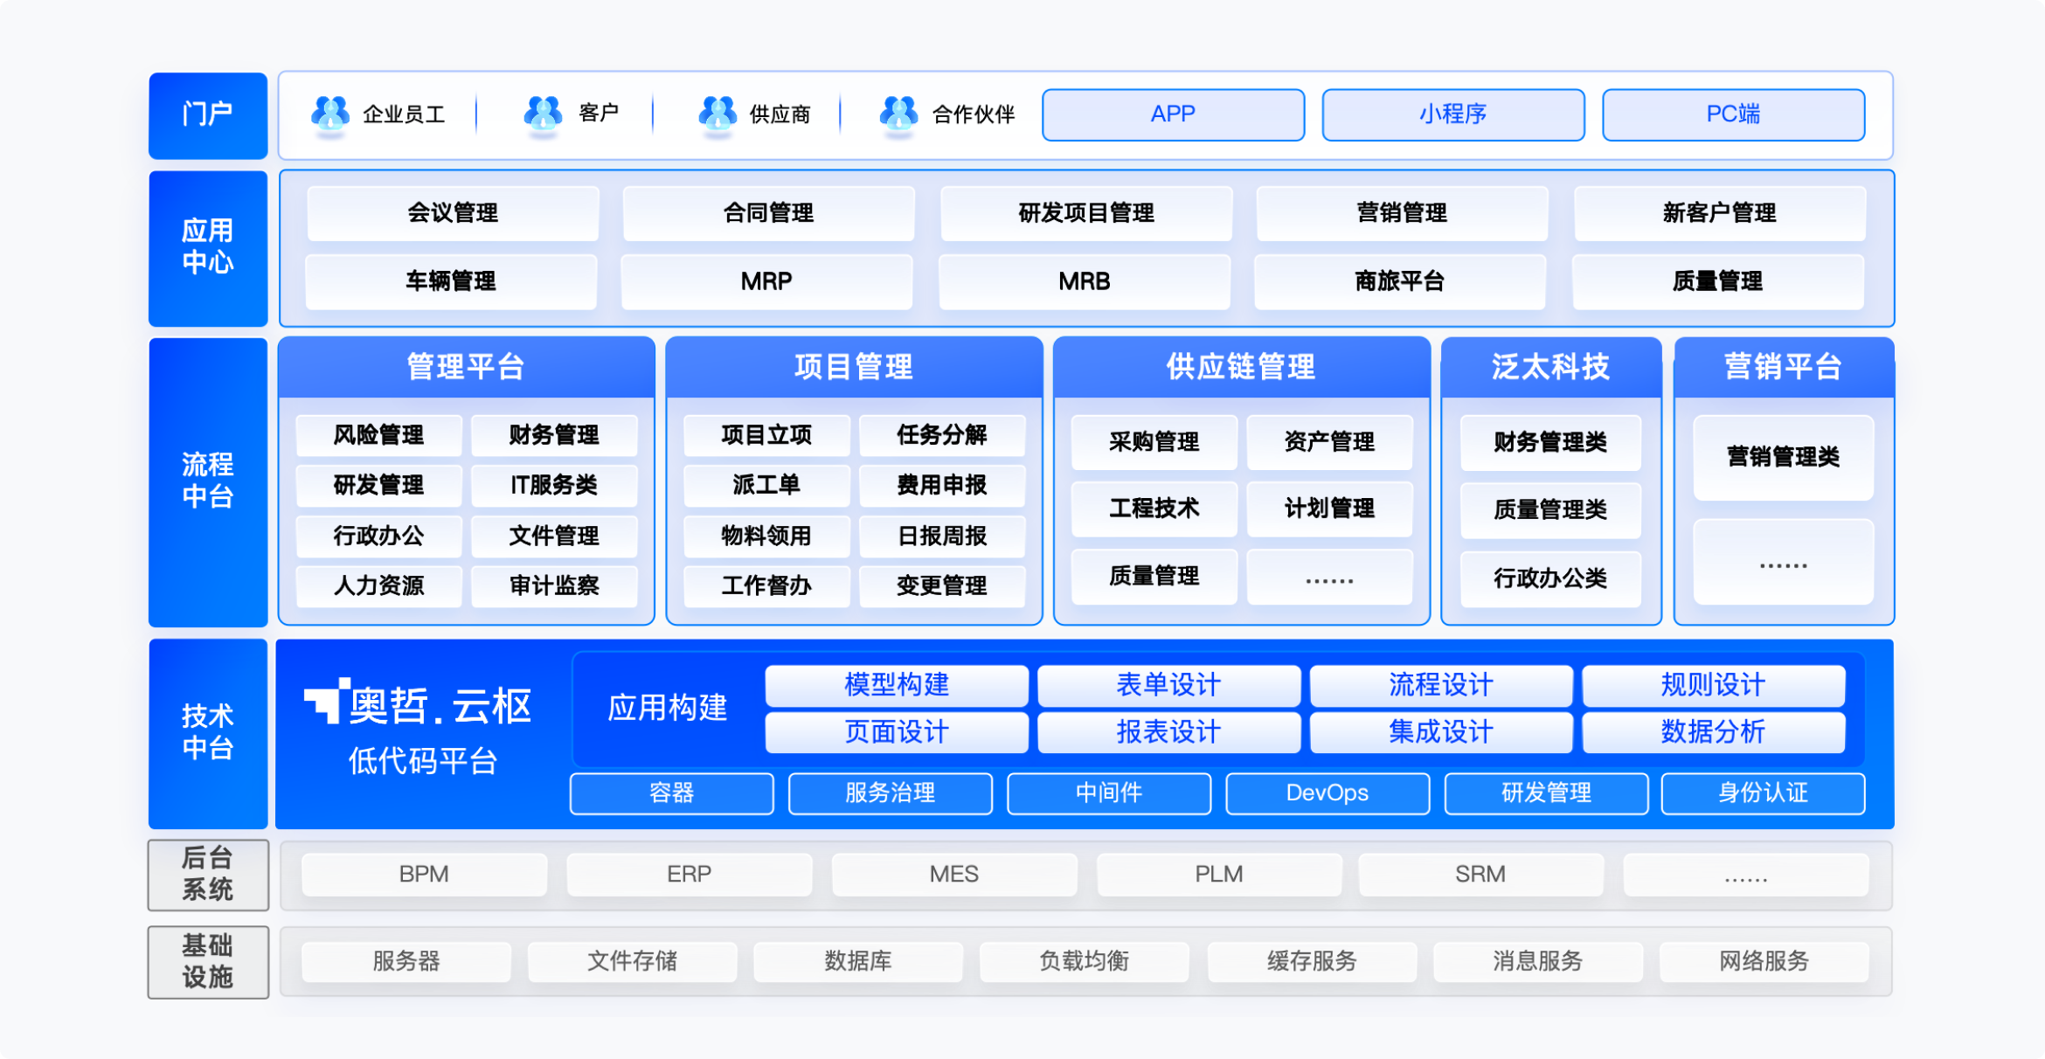Choose the 计划管理 item
The width and height of the screenshot is (2045, 1059).
pyautogui.click(x=1329, y=509)
